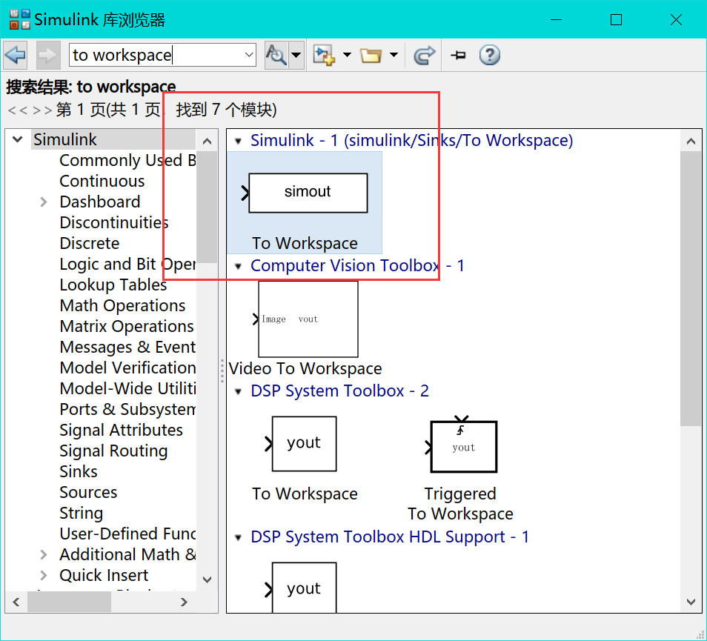707x641 pixels.
Task: Collapse the Computer Vision Toolbox results section
Action: click(238, 267)
